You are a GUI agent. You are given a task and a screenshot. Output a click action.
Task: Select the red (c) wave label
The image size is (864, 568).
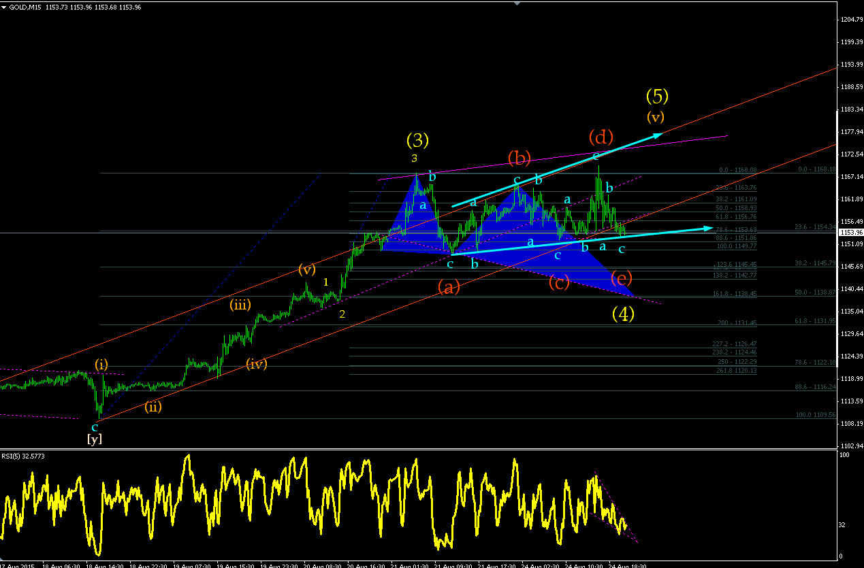pyautogui.click(x=559, y=283)
